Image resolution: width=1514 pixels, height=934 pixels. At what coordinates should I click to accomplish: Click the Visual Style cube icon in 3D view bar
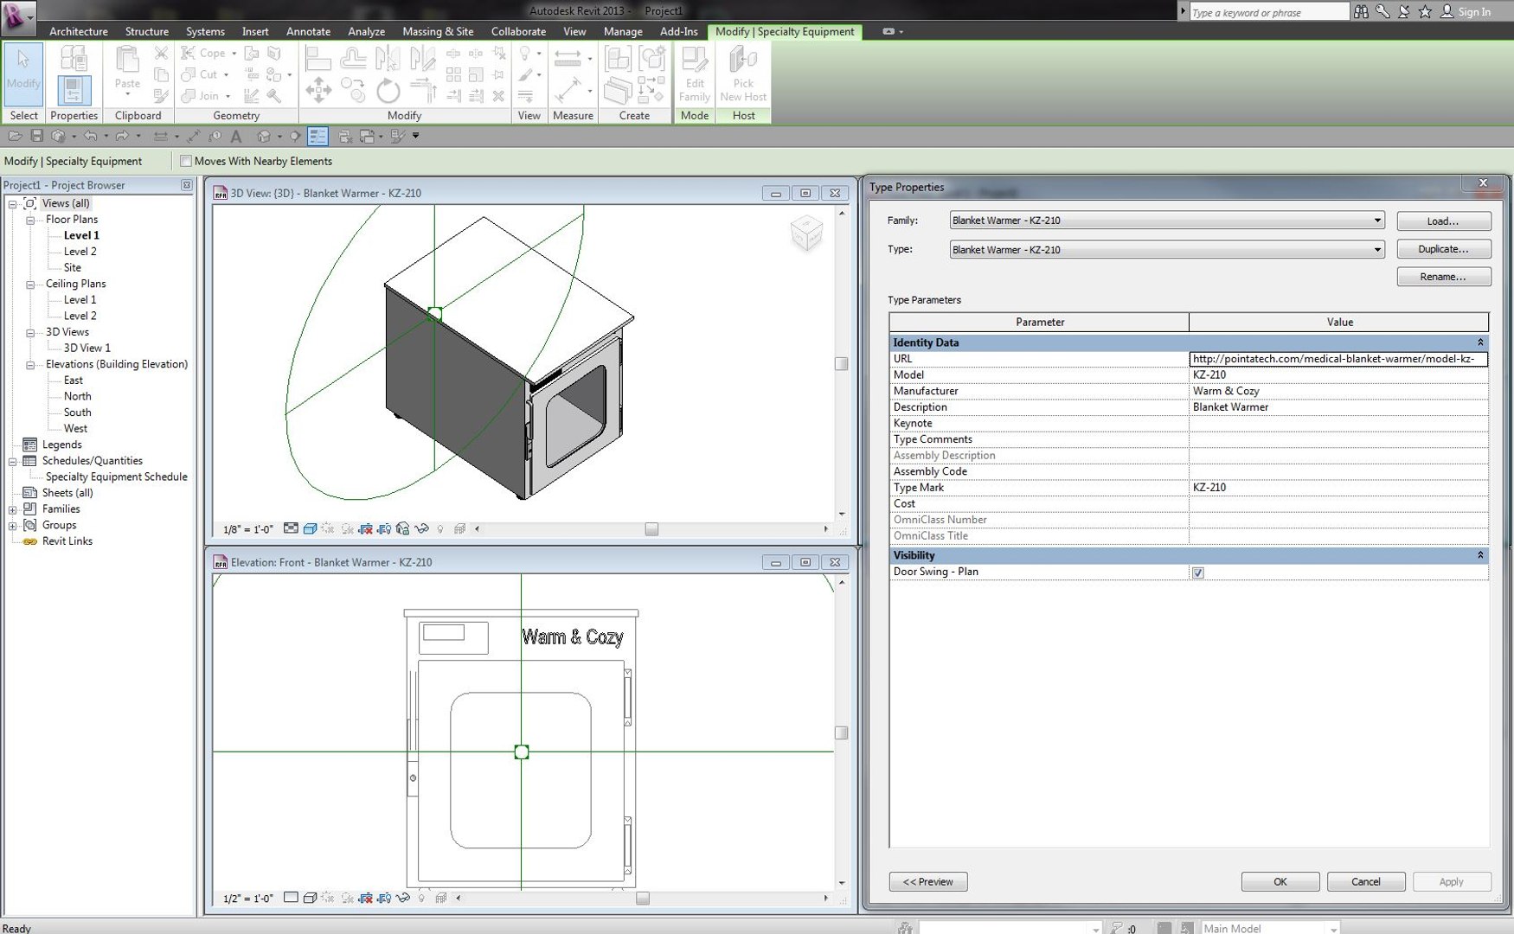tap(310, 528)
